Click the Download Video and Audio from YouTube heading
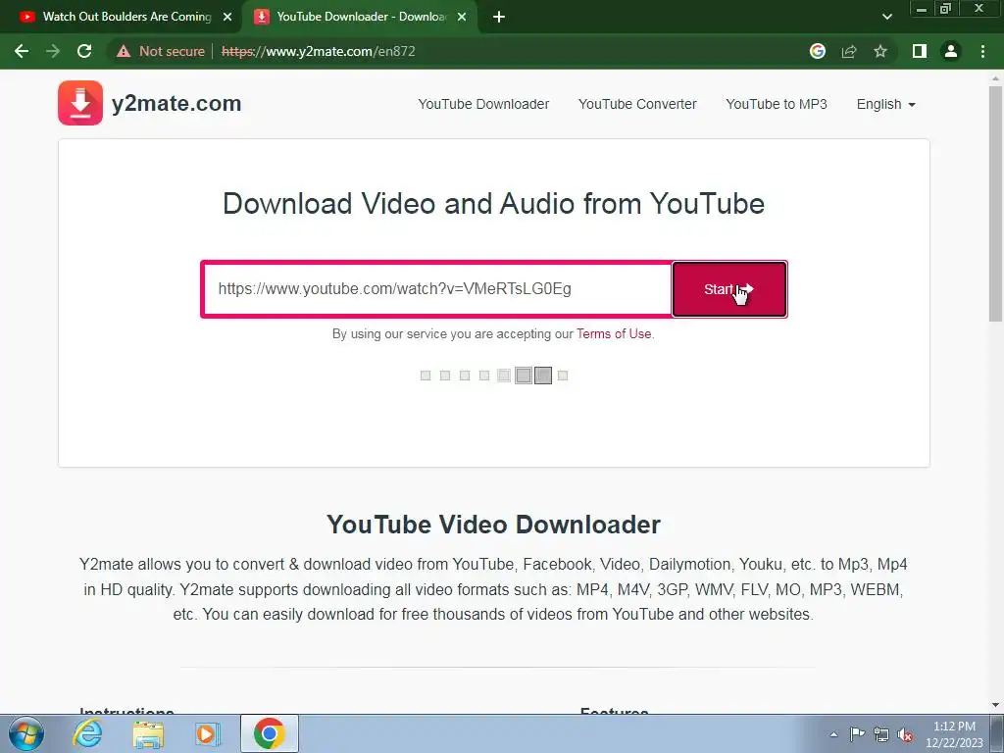Screen dimensions: 1004x753 494,204
